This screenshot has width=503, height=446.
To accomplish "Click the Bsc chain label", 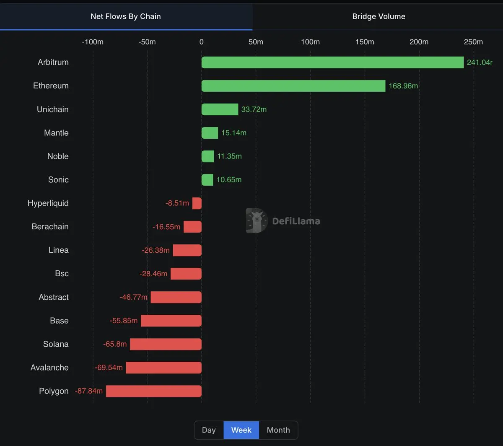I will [62, 274].
